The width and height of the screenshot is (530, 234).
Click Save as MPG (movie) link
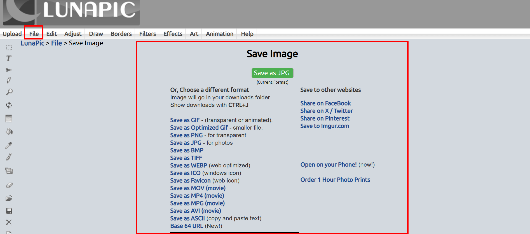point(198,203)
